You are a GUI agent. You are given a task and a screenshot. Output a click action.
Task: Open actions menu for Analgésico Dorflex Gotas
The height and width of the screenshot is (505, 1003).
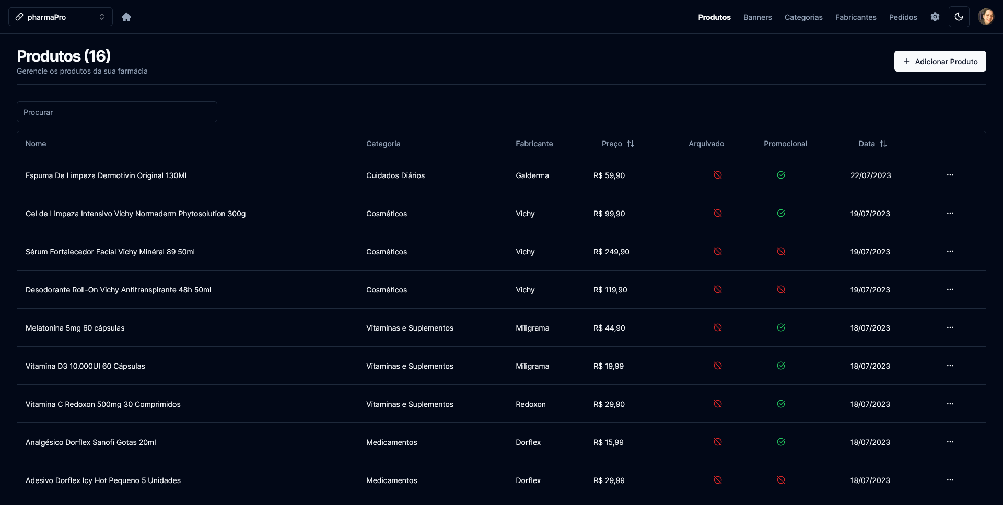point(950,442)
